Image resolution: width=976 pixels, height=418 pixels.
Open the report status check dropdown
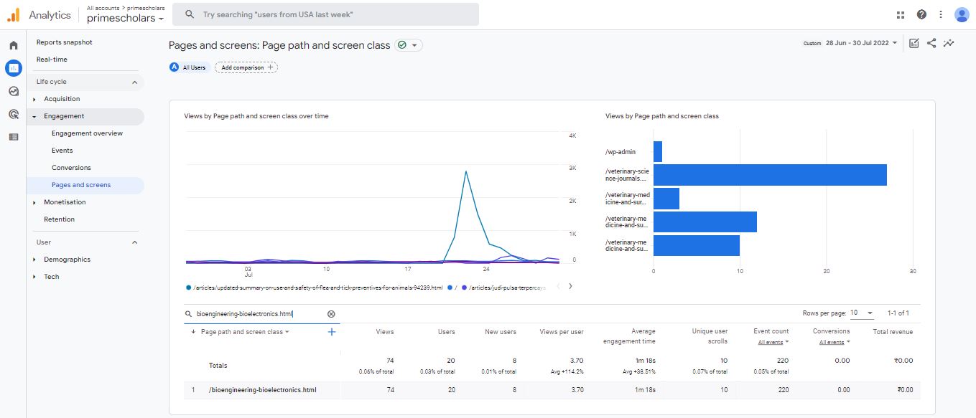point(409,45)
